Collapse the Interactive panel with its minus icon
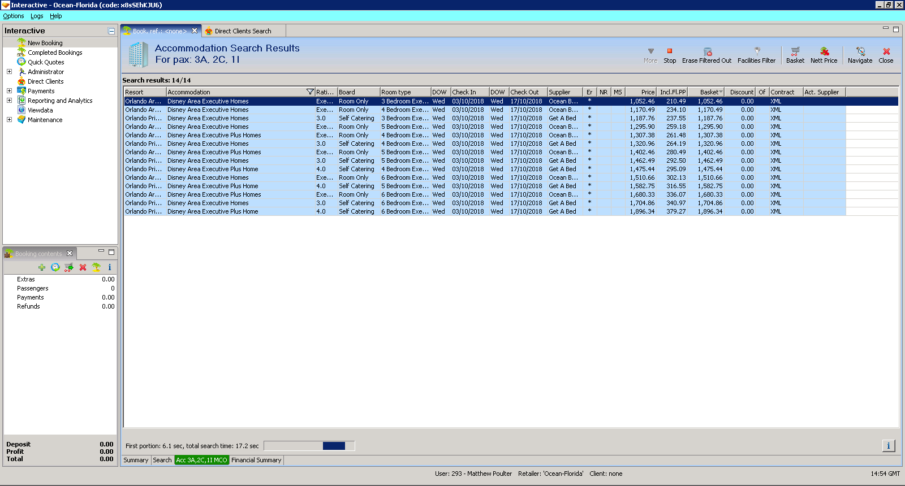Image resolution: width=905 pixels, height=486 pixels. coord(111,31)
